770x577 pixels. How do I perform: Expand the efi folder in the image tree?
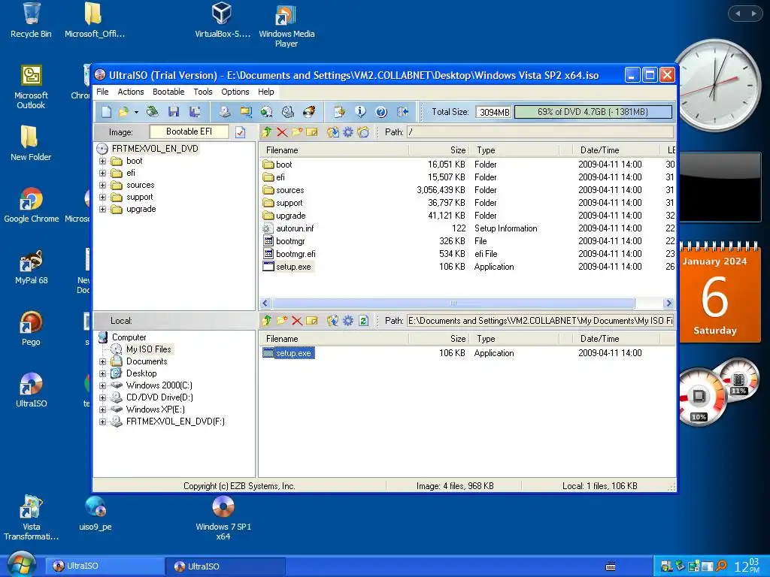pyautogui.click(x=102, y=173)
